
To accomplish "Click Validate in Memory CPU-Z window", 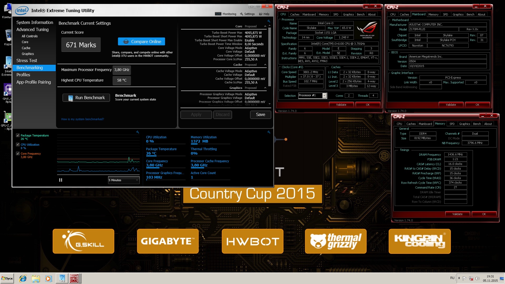I will click(x=457, y=214).
